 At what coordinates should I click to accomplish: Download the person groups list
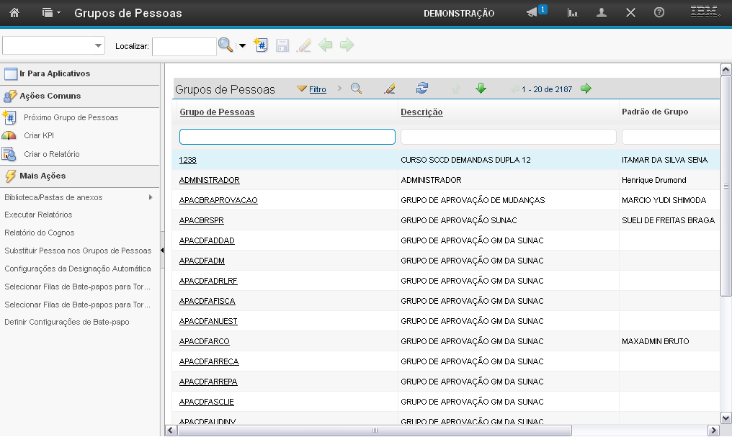pos(481,89)
